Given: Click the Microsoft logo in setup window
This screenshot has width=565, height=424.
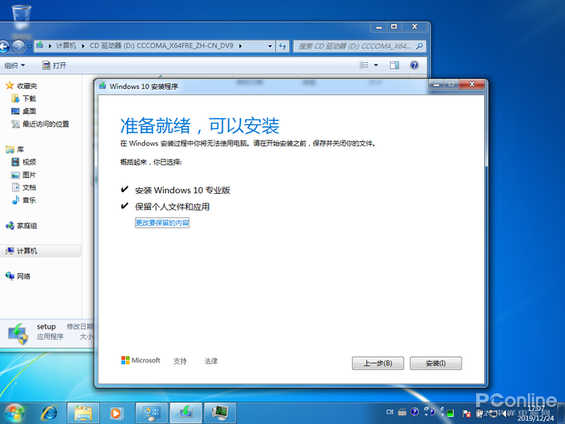Looking at the screenshot, I should [x=140, y=360].
